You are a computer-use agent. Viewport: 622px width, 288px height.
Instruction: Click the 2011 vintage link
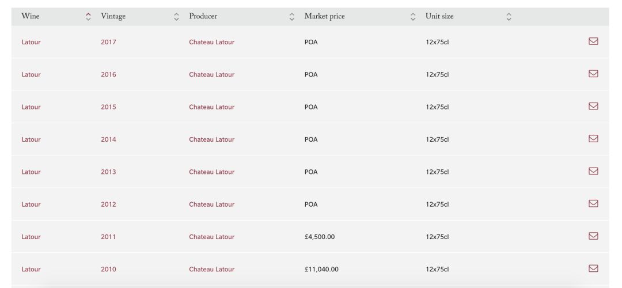click(108, 237)
